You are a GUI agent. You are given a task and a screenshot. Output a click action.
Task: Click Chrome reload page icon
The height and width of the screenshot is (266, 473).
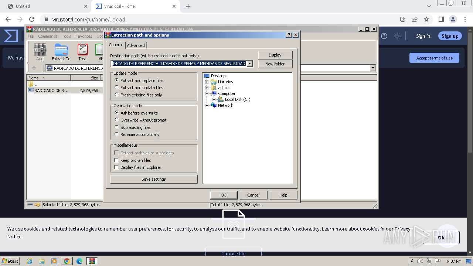[32, 19]
